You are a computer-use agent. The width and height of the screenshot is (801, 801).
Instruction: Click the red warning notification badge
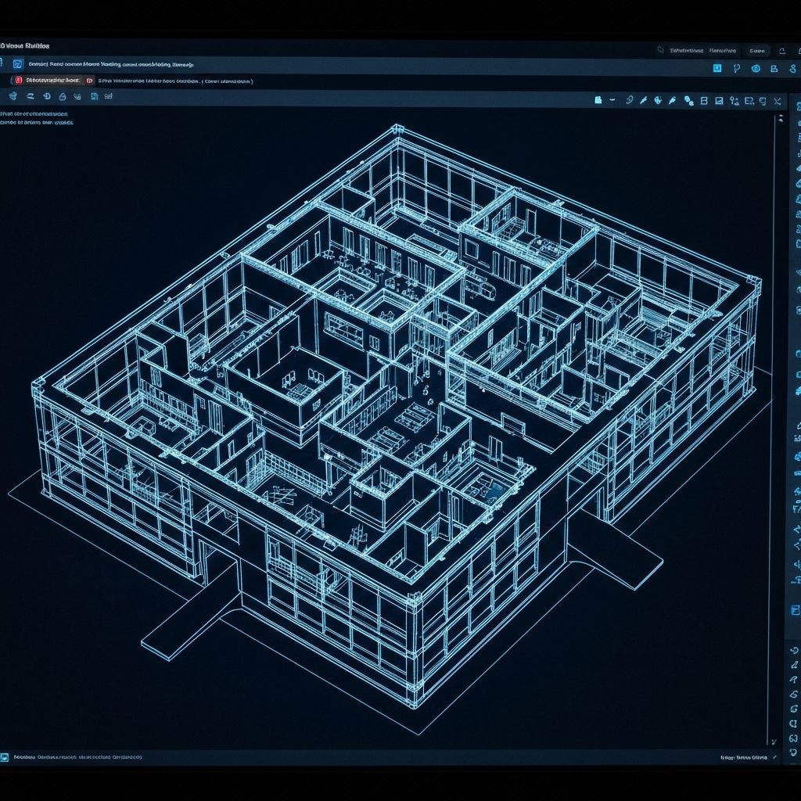coord(17,80)
